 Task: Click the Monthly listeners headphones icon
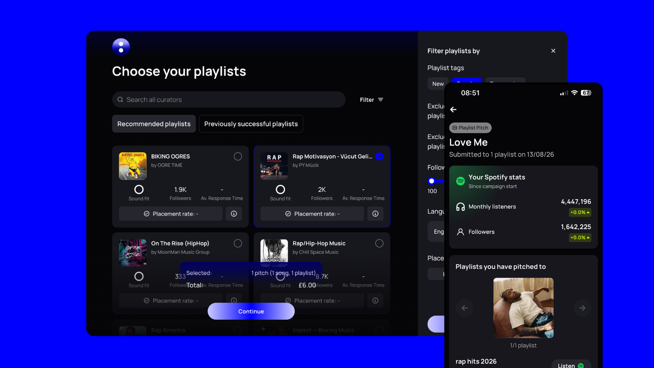point(461,207)
